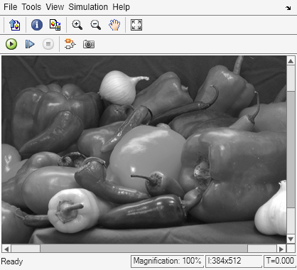Click the dock arrow in the top-right corner
Screen dimensions: 297x270
tap(288, 8)
